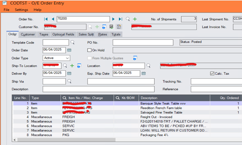
Task: Tick the On Hold checkbox
Action: click(x=89, y=50)
